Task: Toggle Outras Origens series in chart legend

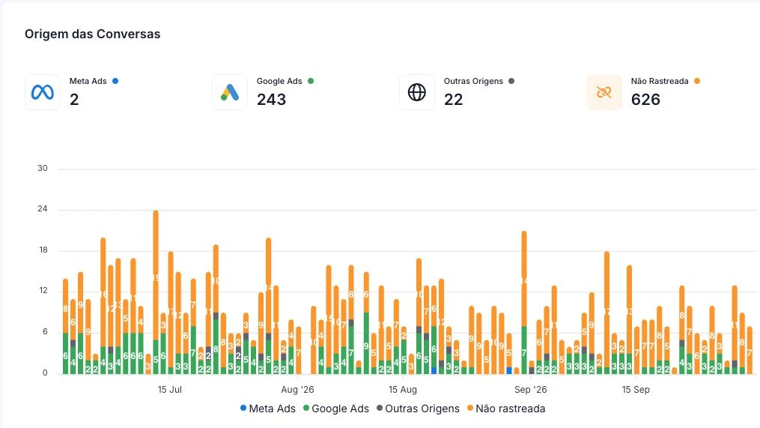Action: (418, 409)
